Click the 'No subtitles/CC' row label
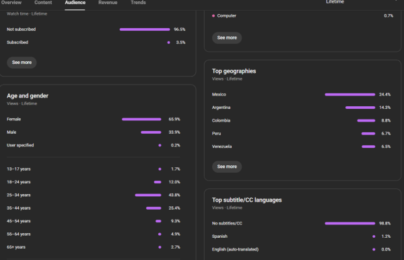Image resolution: width=404 pixels, height=260 pixels. [227, 224]
